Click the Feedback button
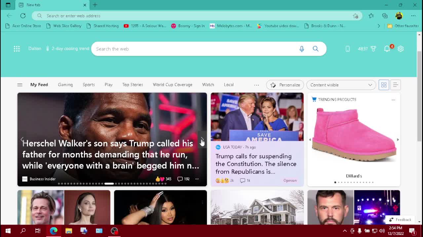The width and height of the screenshot is (423, 237). [400, 220]
